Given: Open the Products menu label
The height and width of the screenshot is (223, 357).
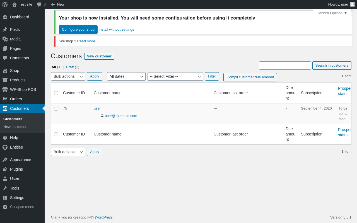Looking at the screenshot, I should [18, 80].
